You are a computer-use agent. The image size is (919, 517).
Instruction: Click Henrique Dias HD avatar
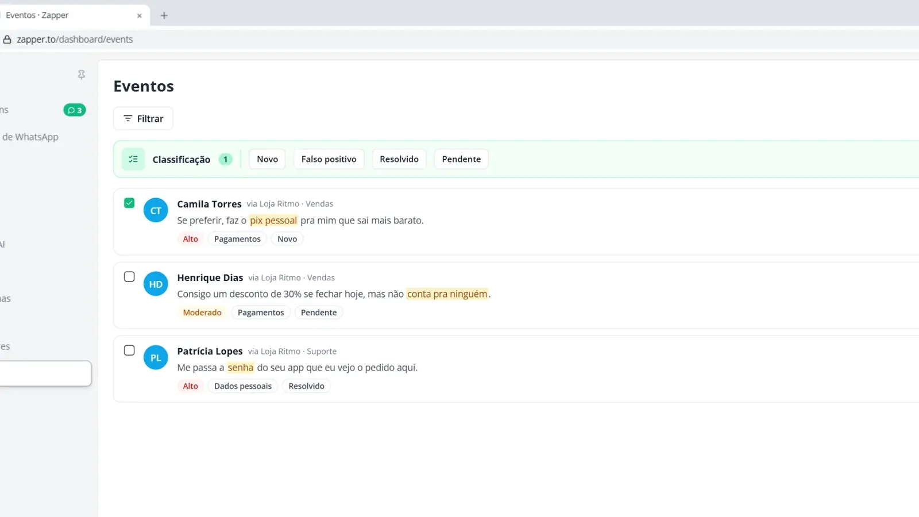(156, 284)
